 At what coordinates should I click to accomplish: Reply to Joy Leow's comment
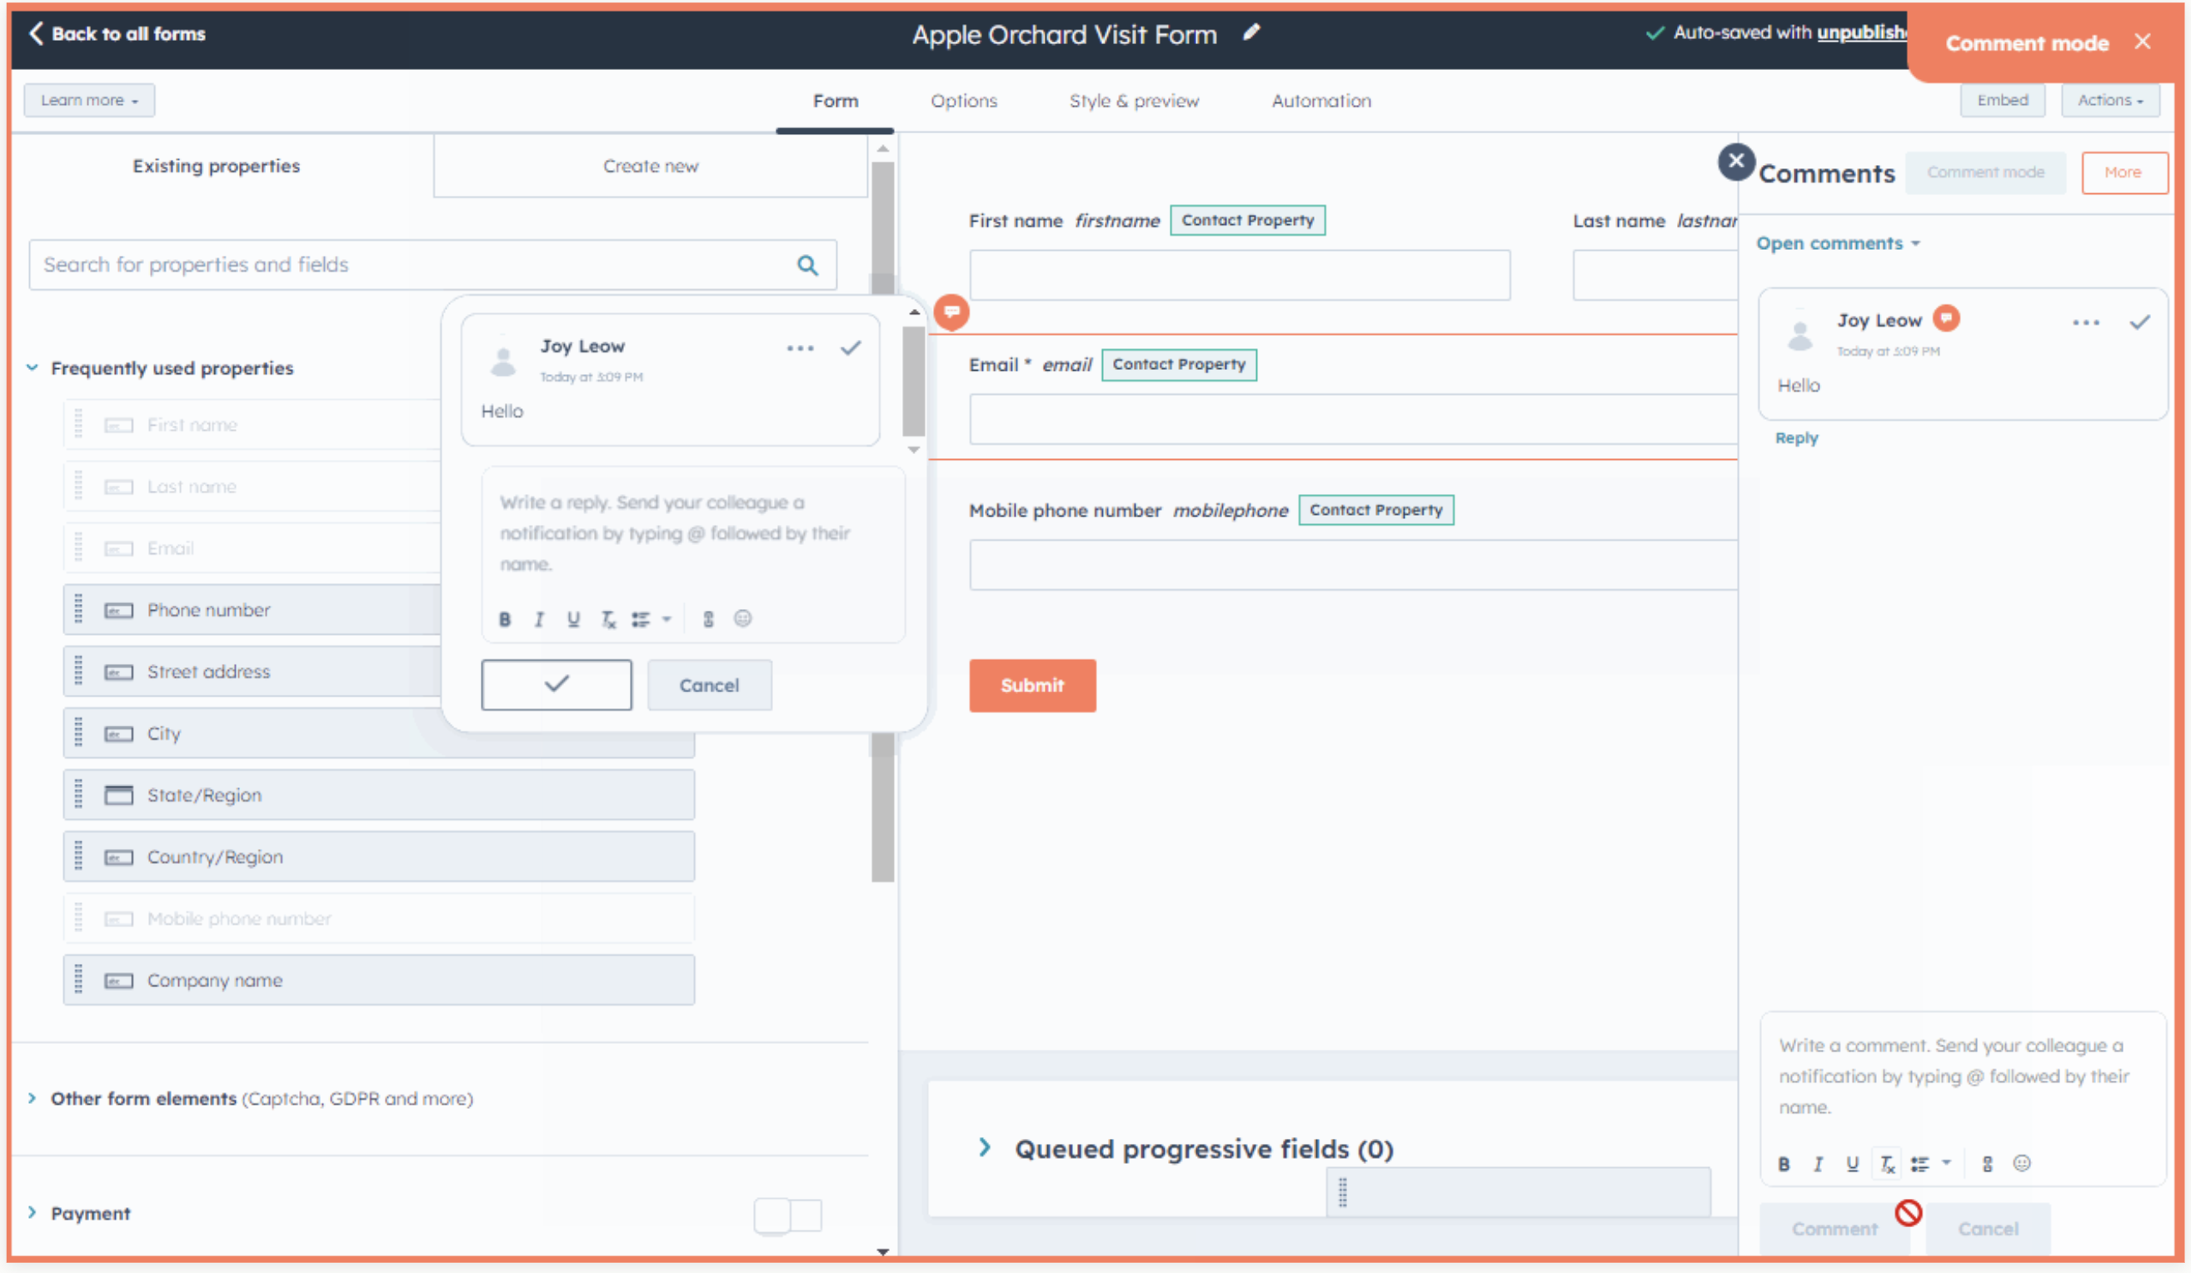point(1796,437)
